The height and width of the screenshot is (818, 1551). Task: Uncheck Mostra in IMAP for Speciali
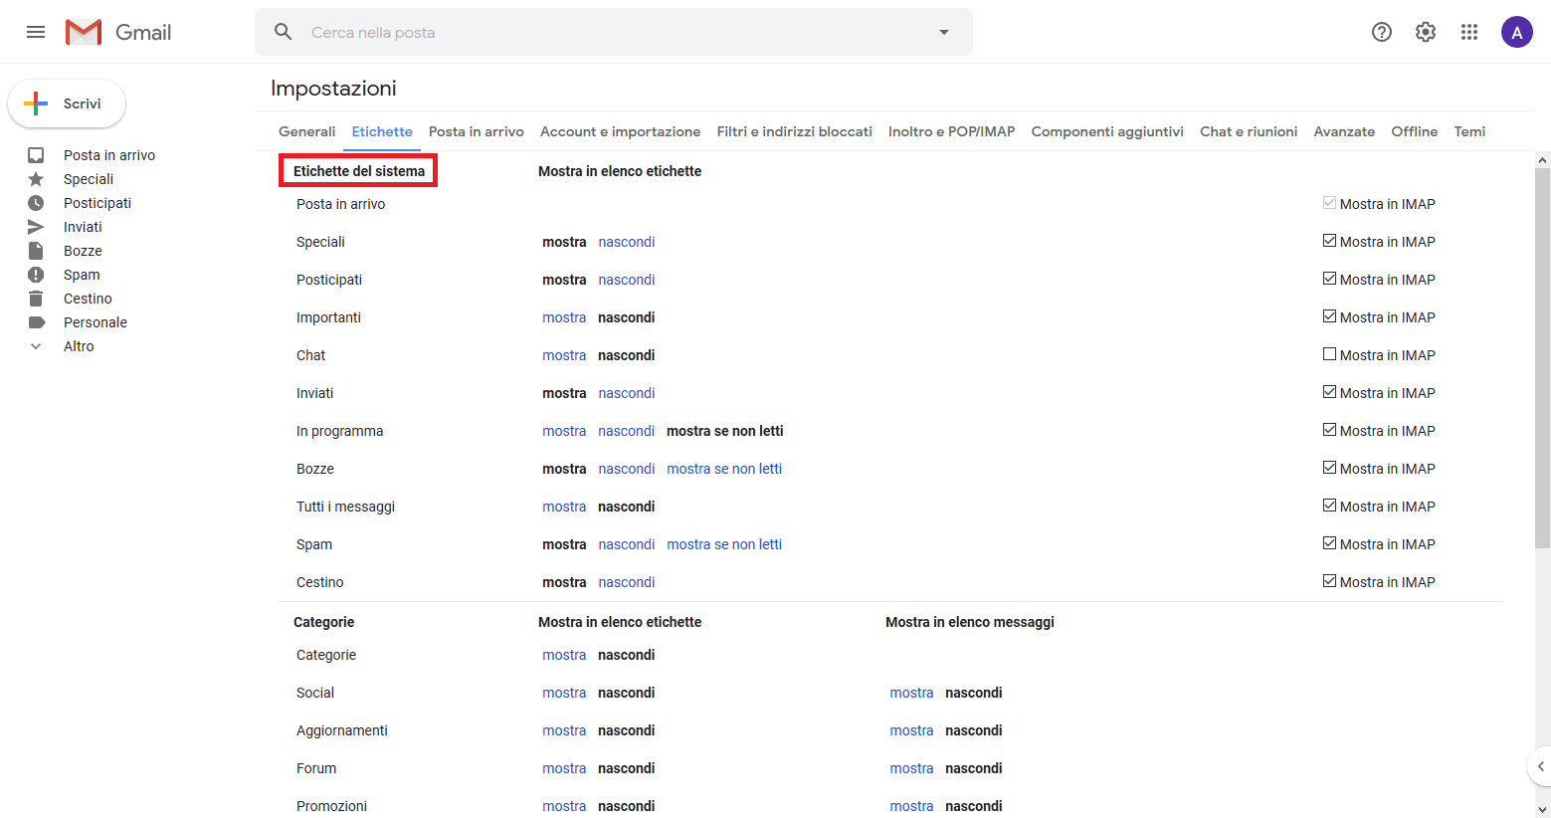tap(1329, 241)
